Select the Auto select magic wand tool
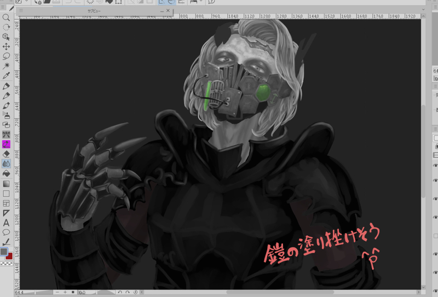This screenshot has height=297, width=438. point(6,66)
